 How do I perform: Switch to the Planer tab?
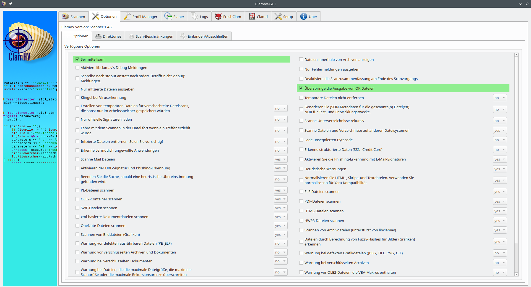tap(175, 17)
